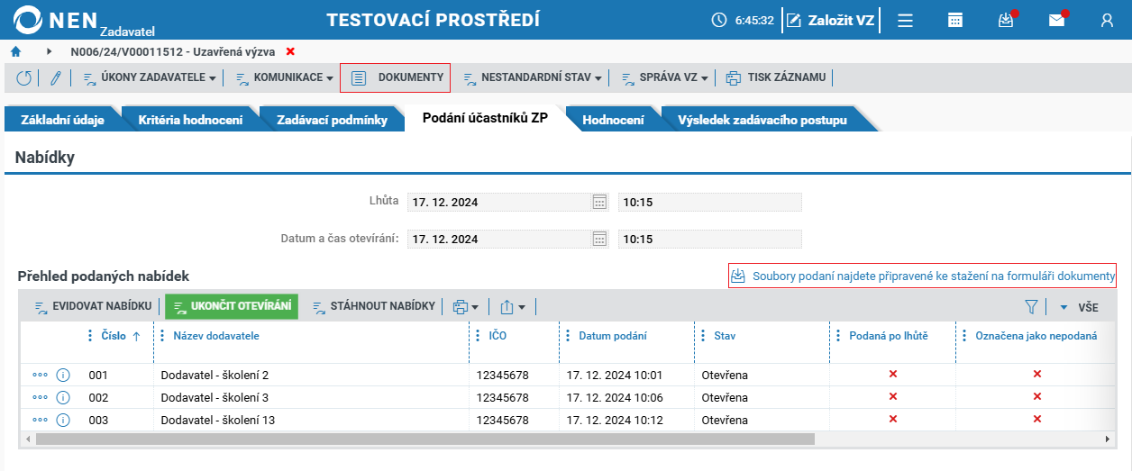1132x471 pixels.
Task: Open the user profile icon
Action: coord(1107,20)
